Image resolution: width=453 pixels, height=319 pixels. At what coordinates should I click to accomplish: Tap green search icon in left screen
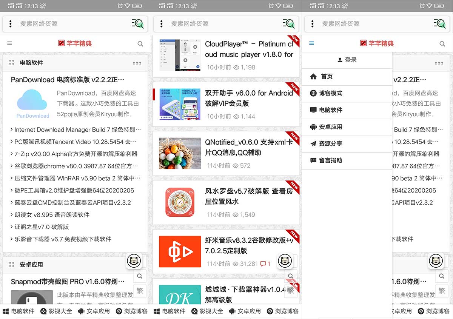click(x=138, y=24)
